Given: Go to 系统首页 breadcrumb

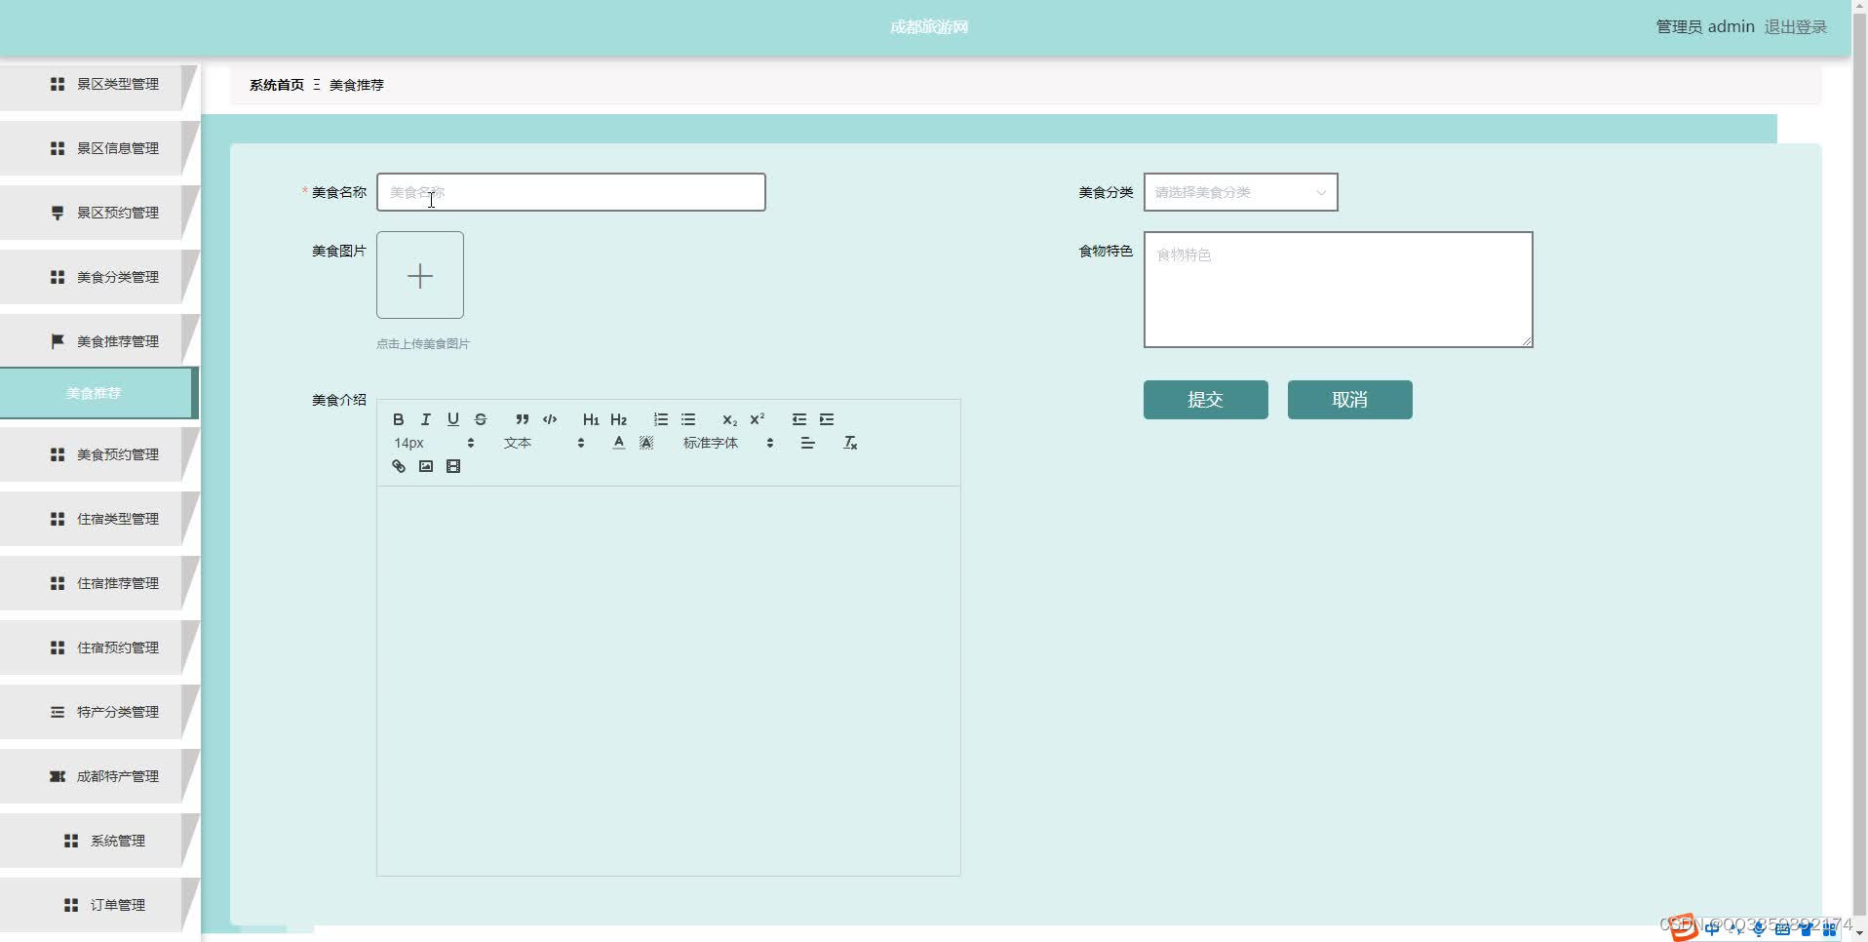Looking at the screenshot, I should (276, 85).
